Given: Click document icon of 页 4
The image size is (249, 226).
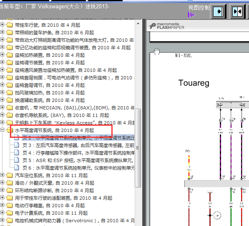Looking at the screenshot, I should tap(17, 152).
